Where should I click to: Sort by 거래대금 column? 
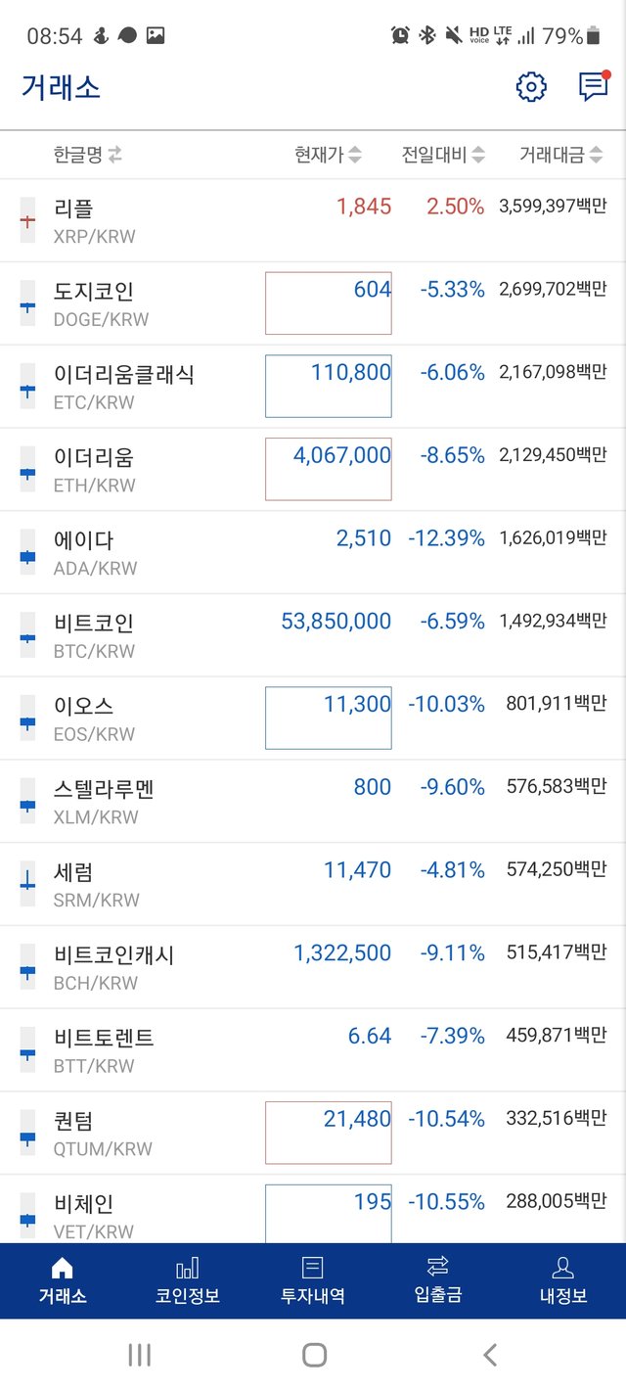coord(561,155)
